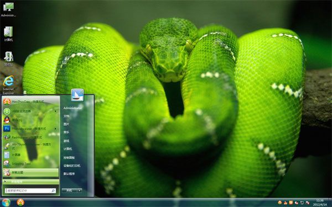This screenshot has width=332, height=207.
Task: Start Photoshop.exe shortcut in Start menu
Action: coord(31,129)
